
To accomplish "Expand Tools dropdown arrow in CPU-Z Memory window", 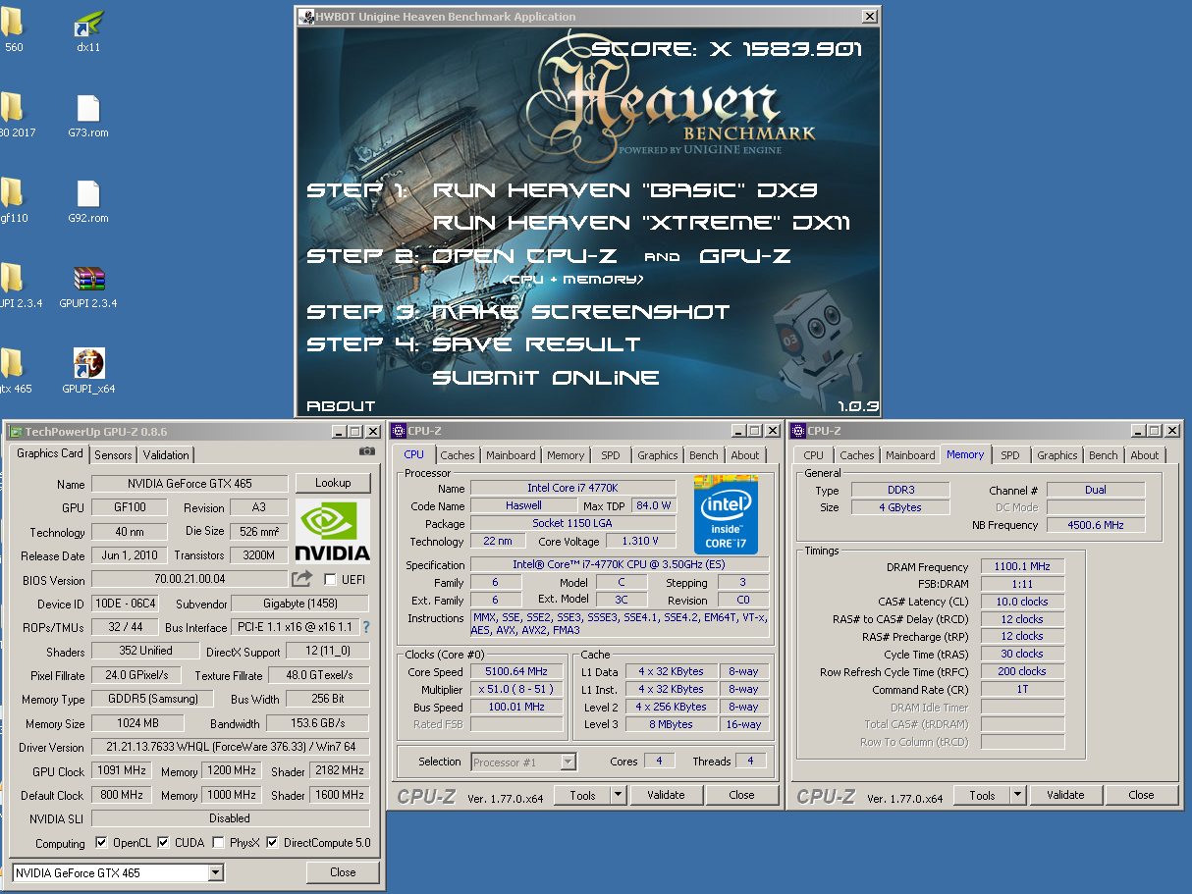I will point(1016,795).
